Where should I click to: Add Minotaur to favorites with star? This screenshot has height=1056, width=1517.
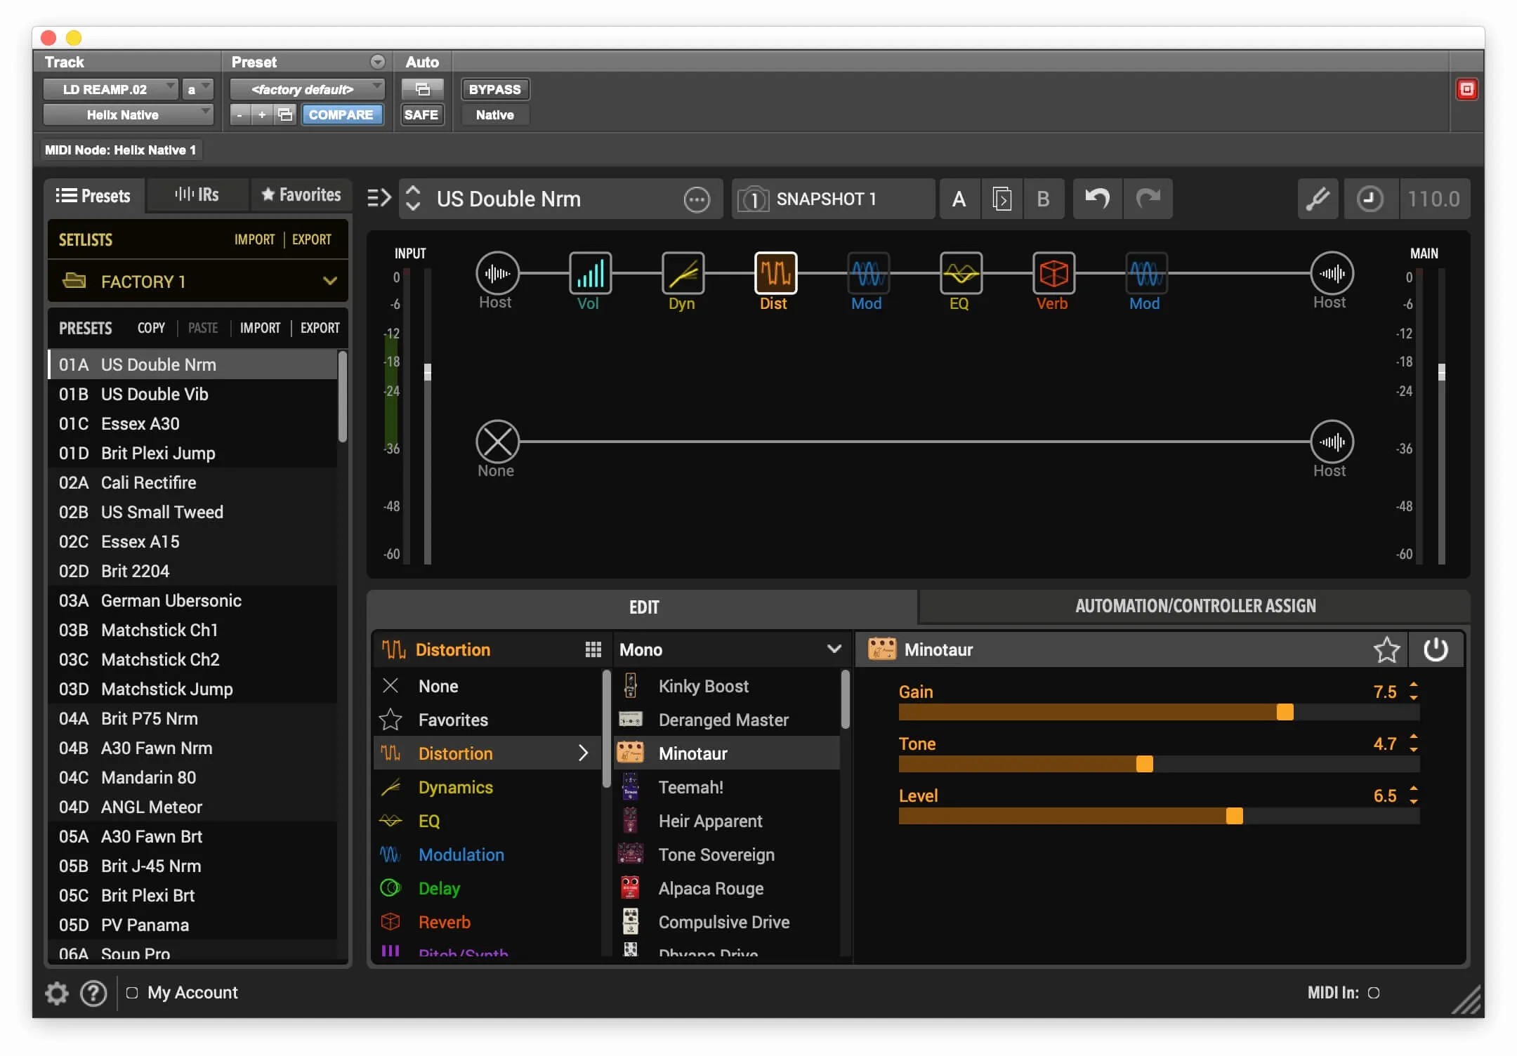pyautogui.click(x=1386, y=649)
